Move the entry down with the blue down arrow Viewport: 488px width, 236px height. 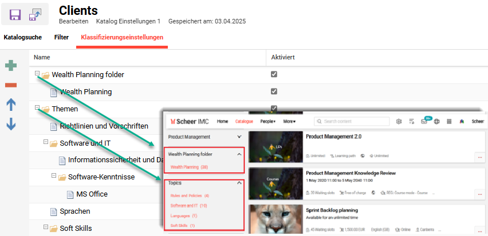point(11,123)
